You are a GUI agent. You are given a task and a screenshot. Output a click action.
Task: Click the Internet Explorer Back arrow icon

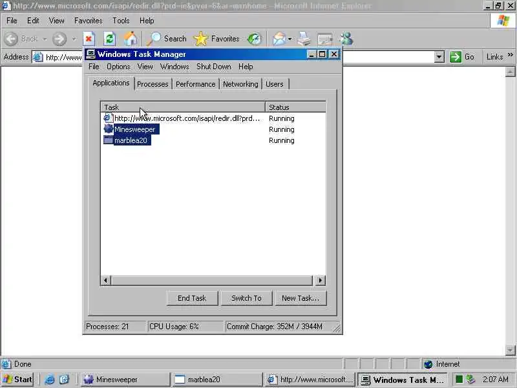(11, 39)
